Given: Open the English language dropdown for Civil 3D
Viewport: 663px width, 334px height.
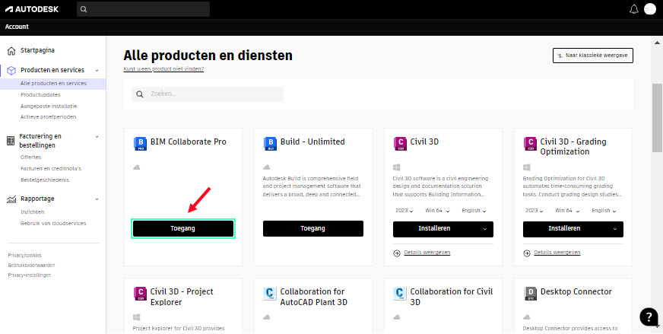Looking at the screenshot, I should (x=474, y=211).
